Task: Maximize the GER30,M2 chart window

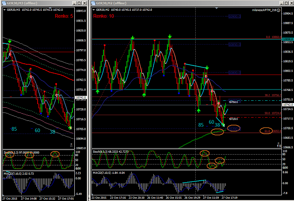Action: point(286,3)
